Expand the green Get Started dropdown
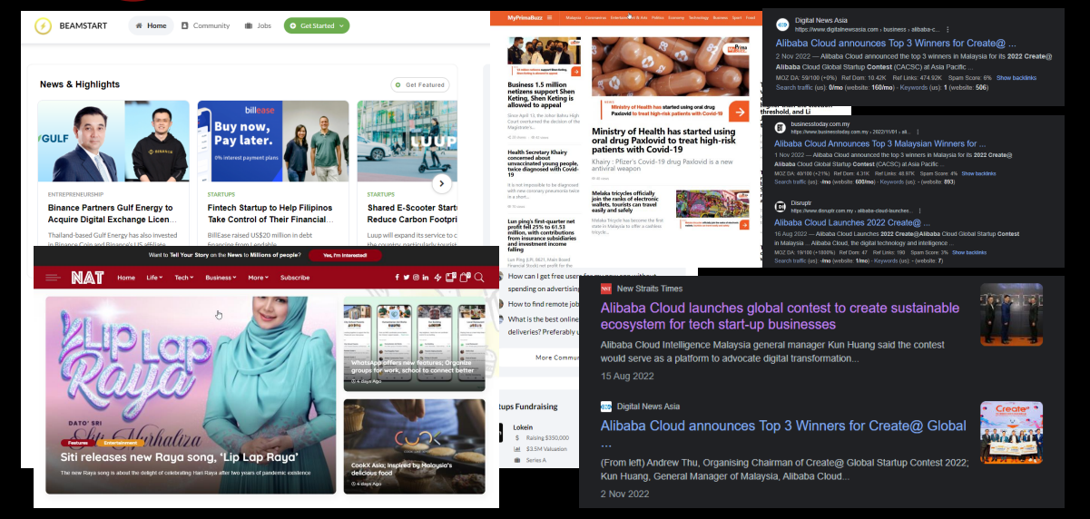This screenshot has width=1090, height=519. [316, 25]
